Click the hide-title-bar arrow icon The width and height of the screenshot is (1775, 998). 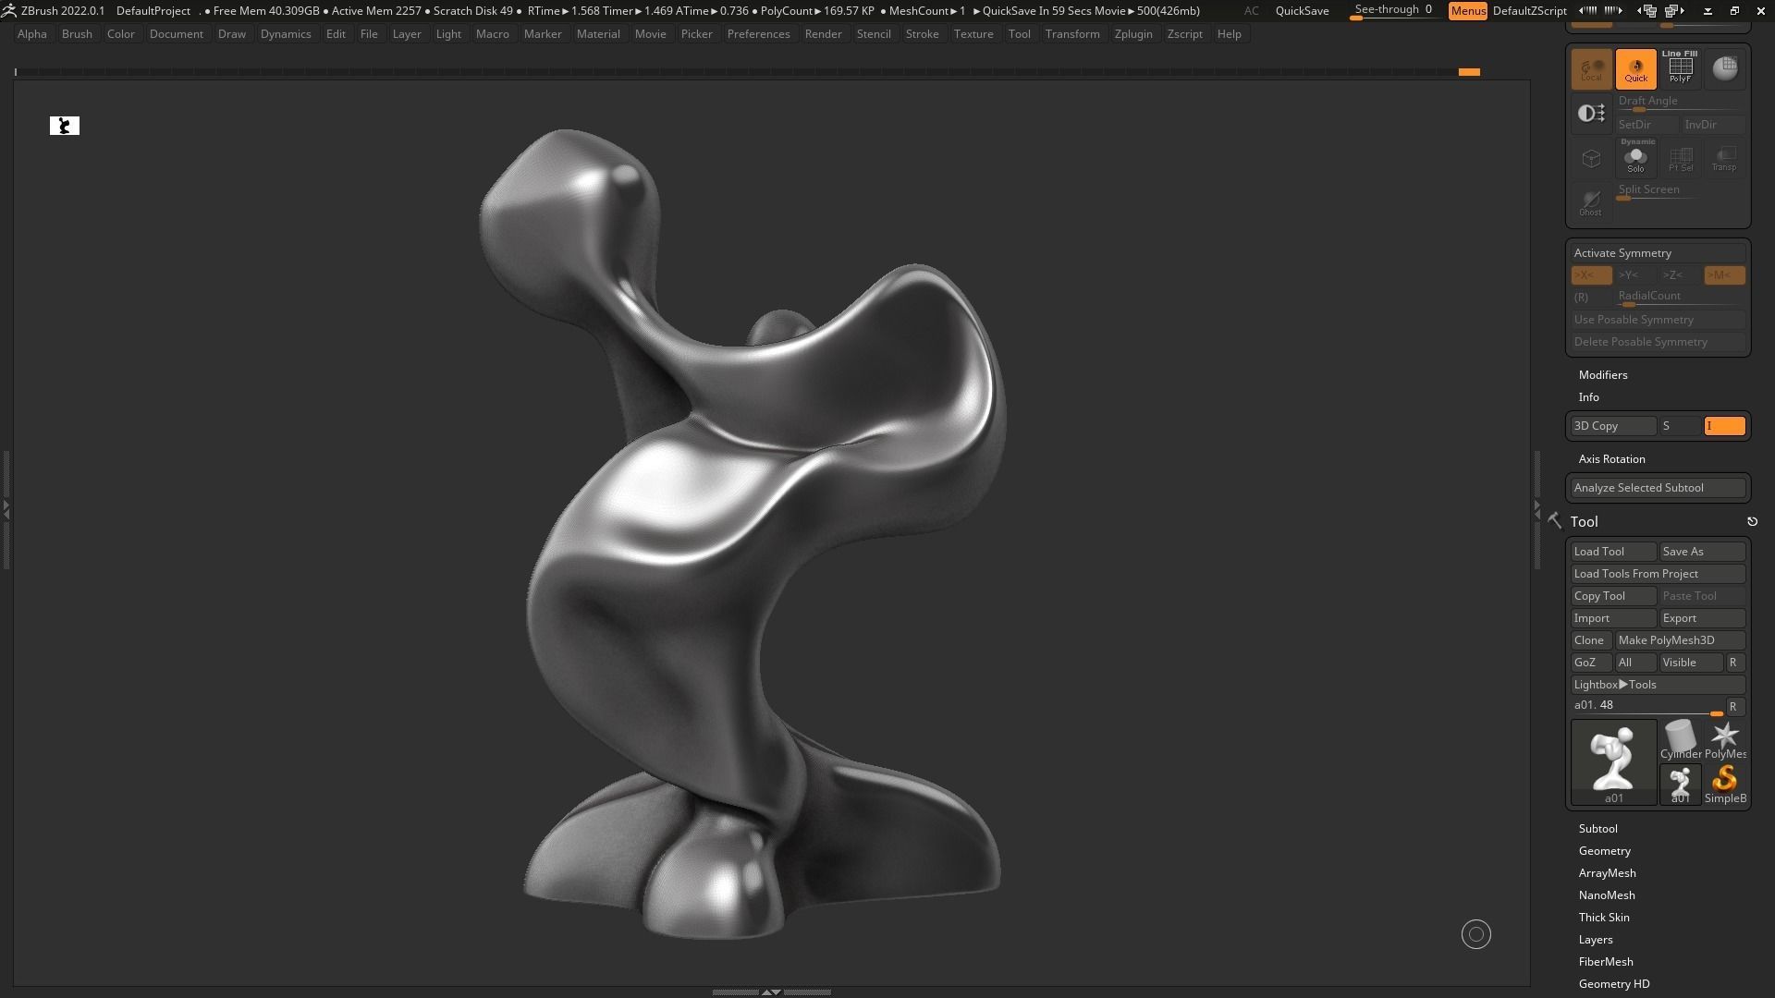1708,11
